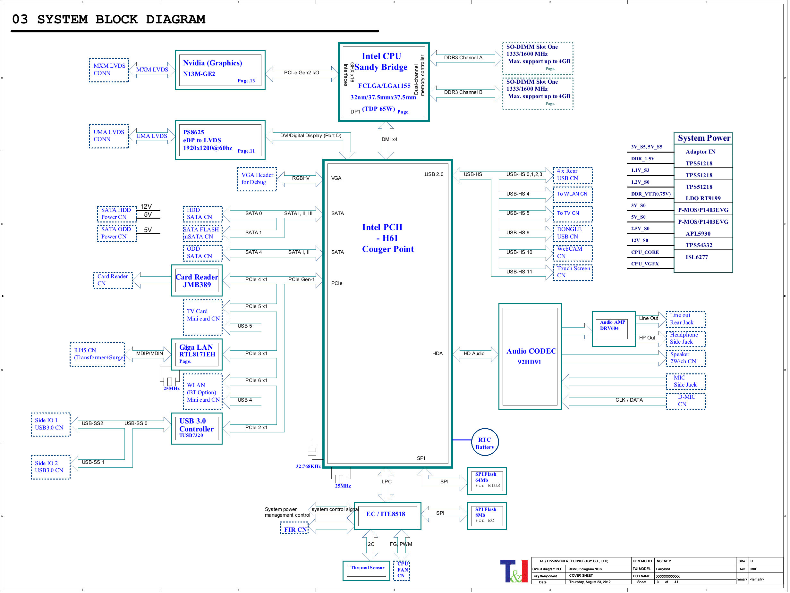790x593 pixels.
Task: Click the SATA HDD Power CN box
Action: (117, 215)
